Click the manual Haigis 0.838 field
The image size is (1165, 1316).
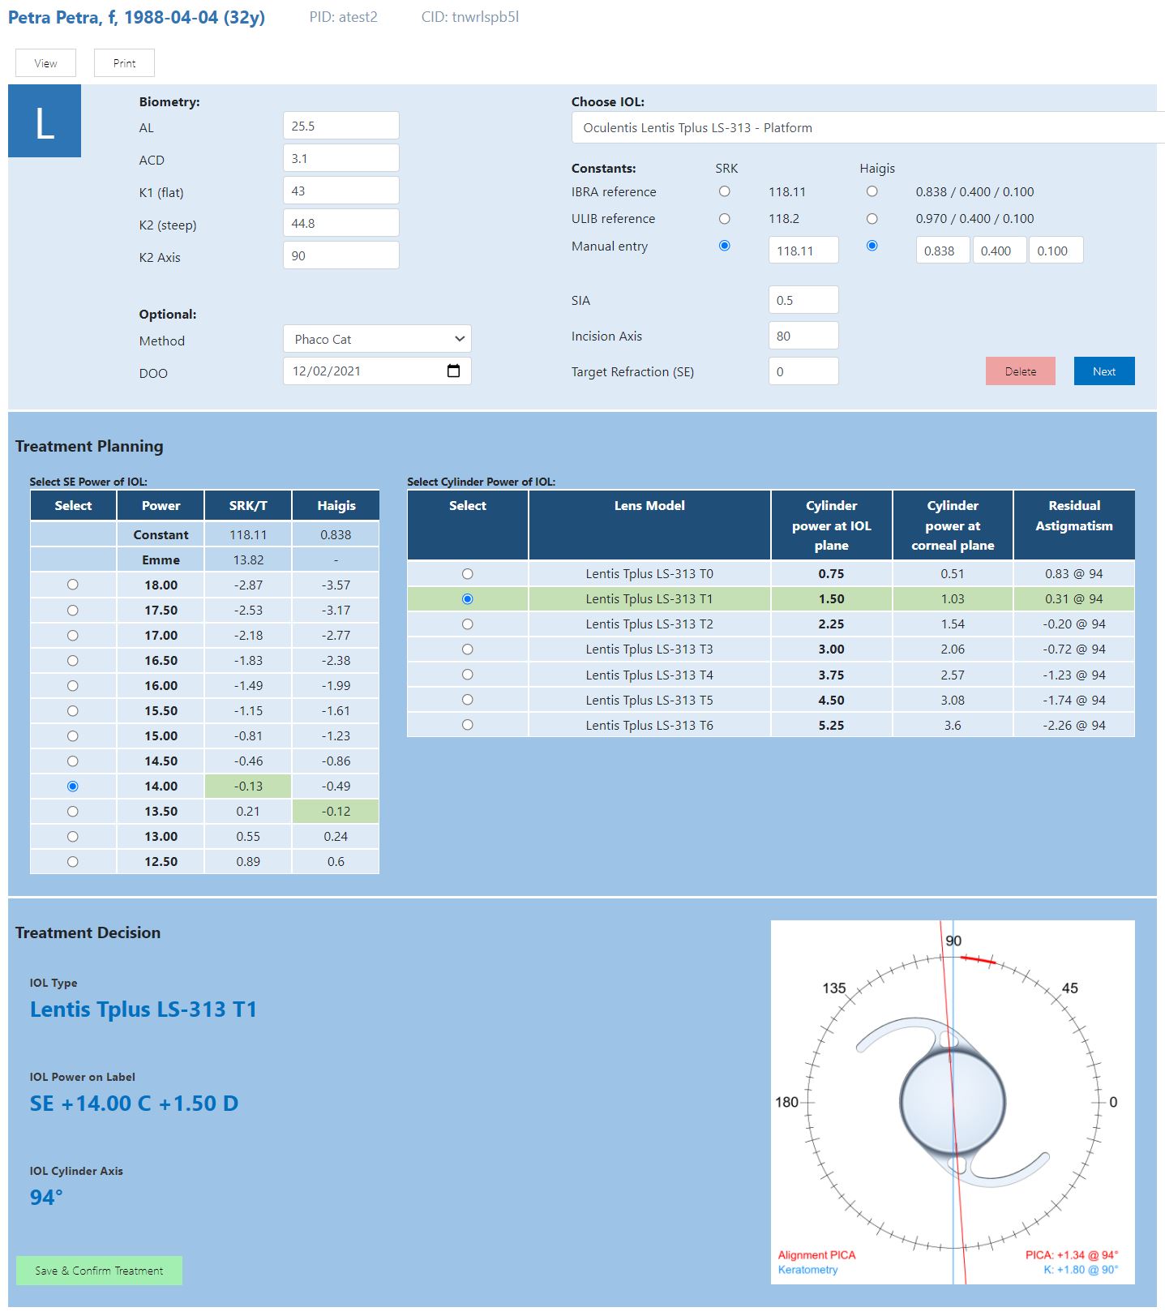943,251
